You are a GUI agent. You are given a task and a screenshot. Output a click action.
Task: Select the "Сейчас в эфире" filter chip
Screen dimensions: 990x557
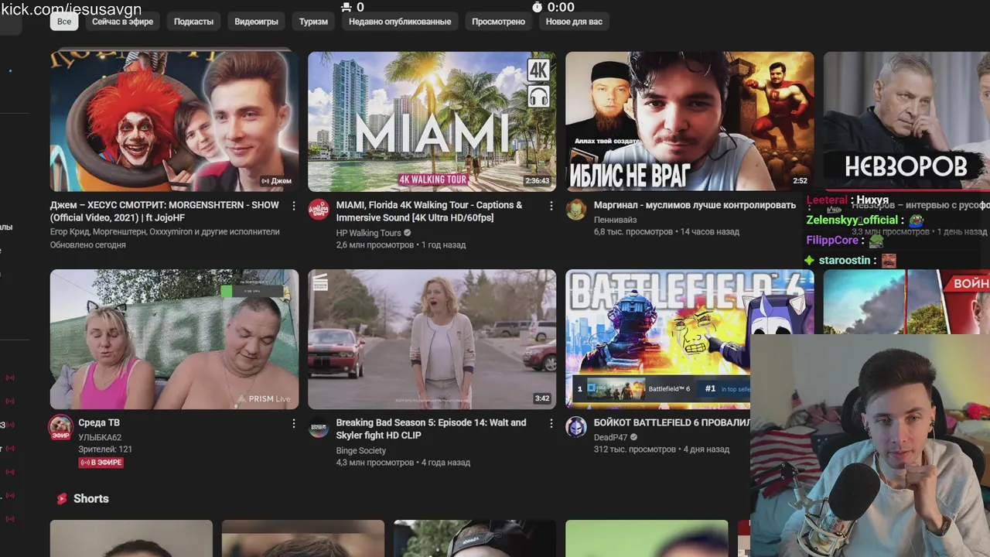pyautogui.click(x=122, y=22)
